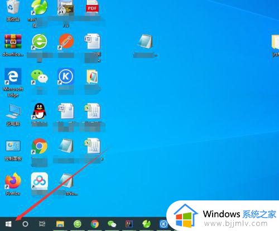279x231 pixels.
Task: Select the blue Kugou K desktop shortcut
Action: (66, 76)
